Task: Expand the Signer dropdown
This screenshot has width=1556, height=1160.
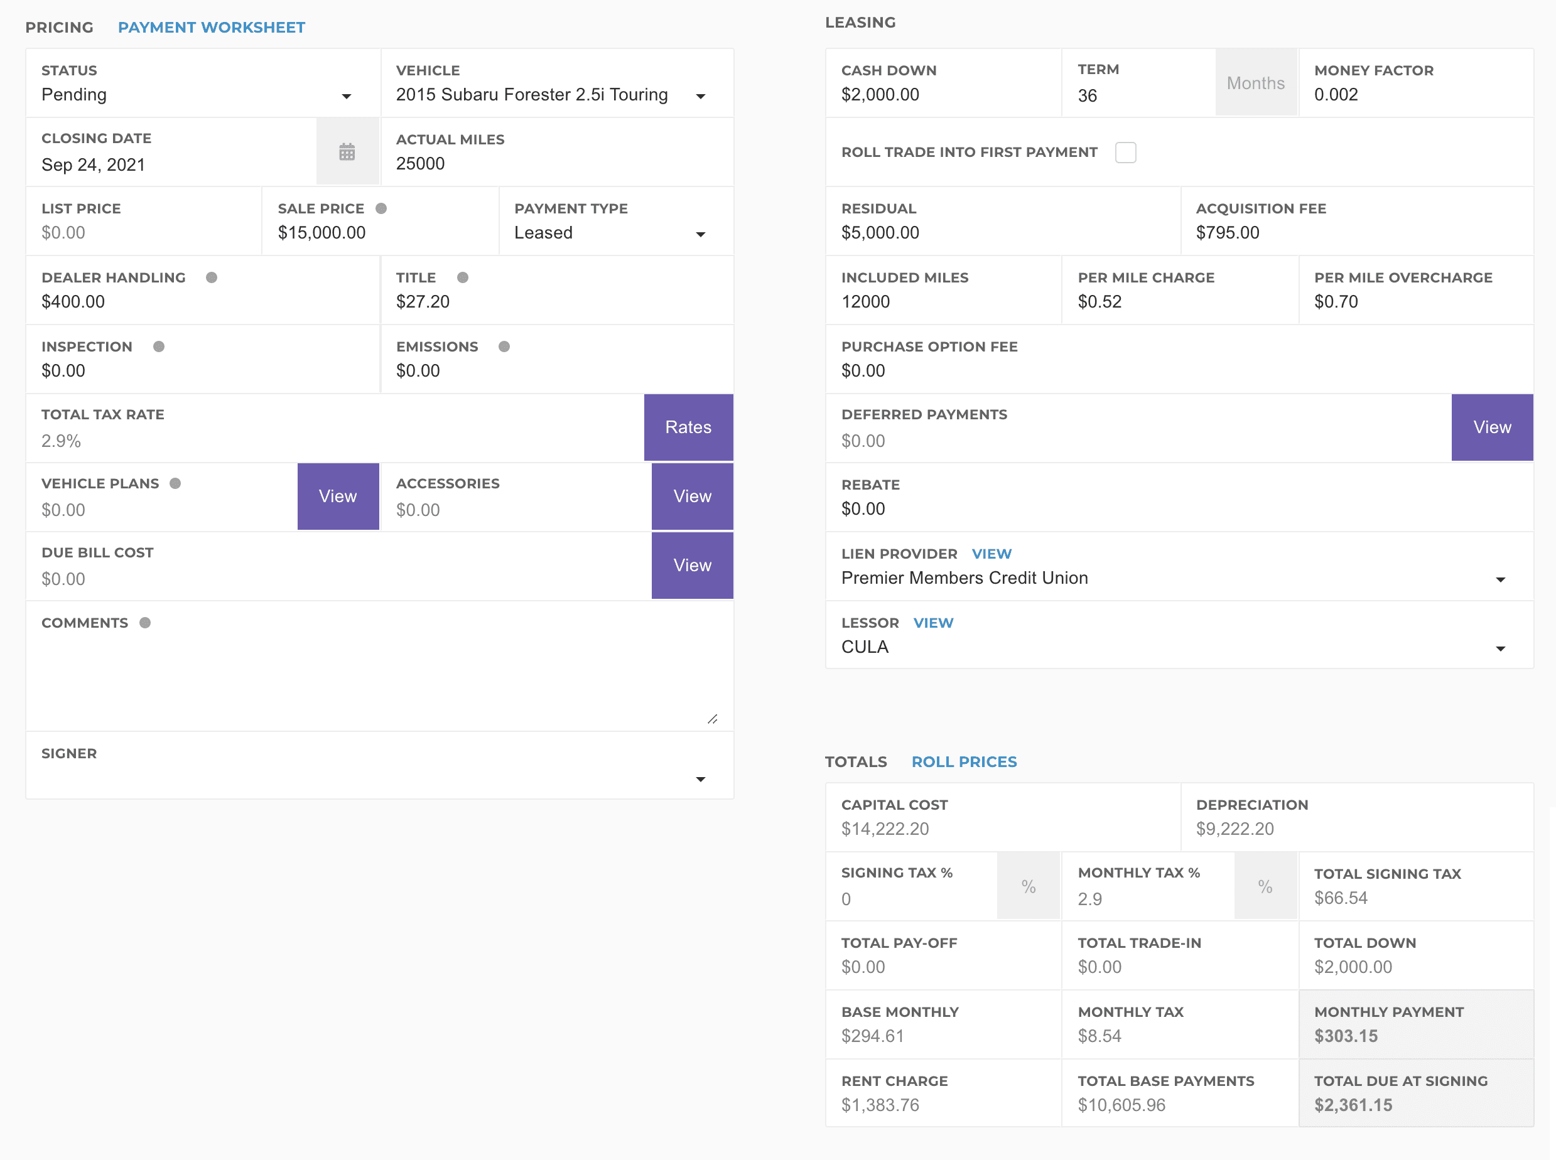Action: [x=379, y=778]
